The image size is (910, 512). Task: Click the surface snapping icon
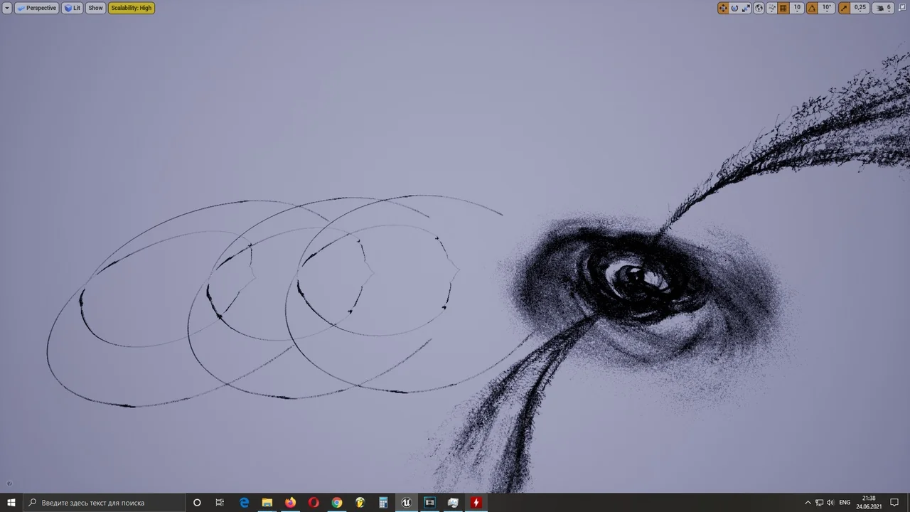click(x=772, y=8)
